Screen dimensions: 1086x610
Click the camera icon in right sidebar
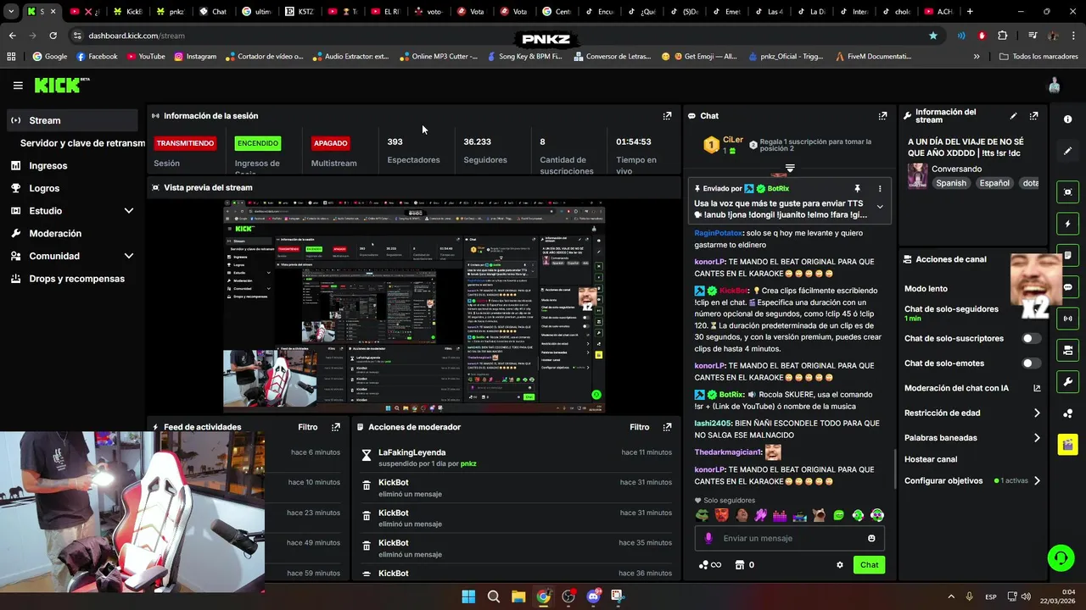click(1067, 350)
